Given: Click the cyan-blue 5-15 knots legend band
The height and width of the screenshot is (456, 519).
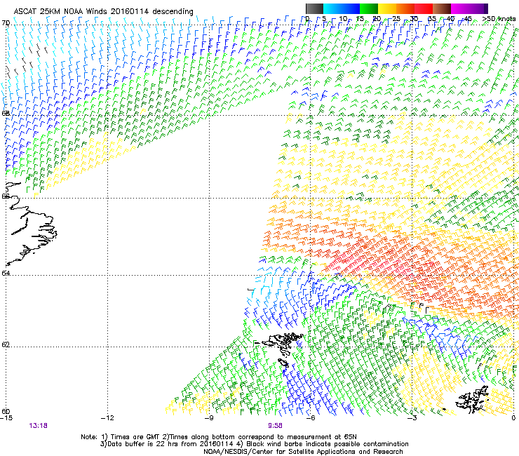Looking at the screenshot, I should click(342, 8).
